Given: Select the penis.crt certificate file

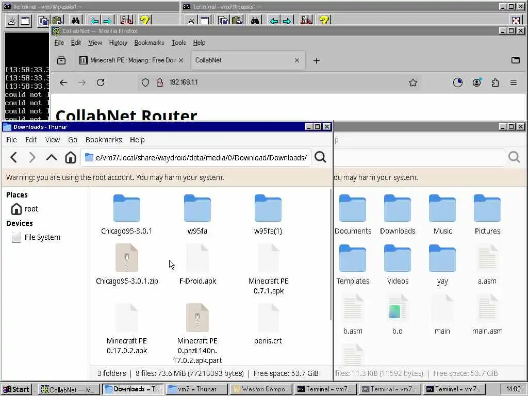Looking at the screenshot, I should point(268,324).
